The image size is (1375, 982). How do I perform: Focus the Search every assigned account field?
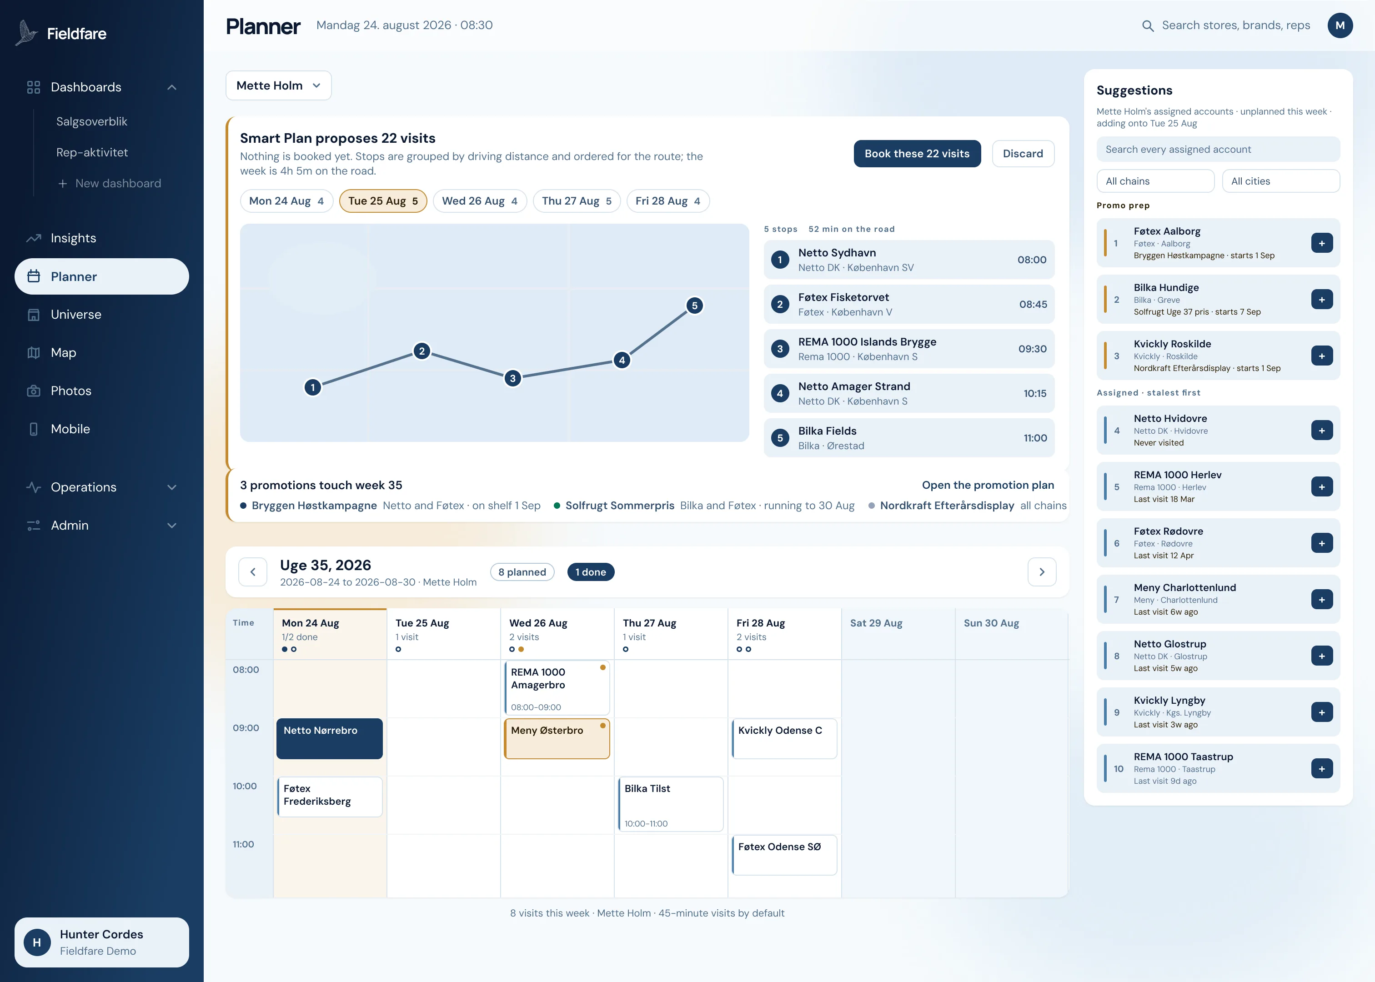[x=1218, y=150]
